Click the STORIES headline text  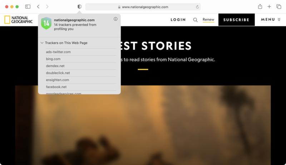tap(167, 45)
